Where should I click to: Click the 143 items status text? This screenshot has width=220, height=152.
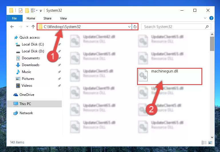tap(17, 142)
